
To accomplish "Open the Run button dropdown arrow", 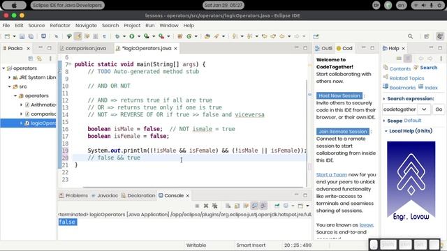I will click(139, 36).
